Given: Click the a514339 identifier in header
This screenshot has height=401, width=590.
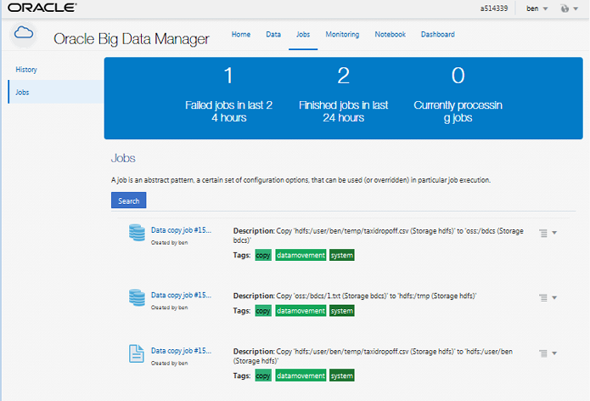Looking at the screenshot, I should 494,8.
